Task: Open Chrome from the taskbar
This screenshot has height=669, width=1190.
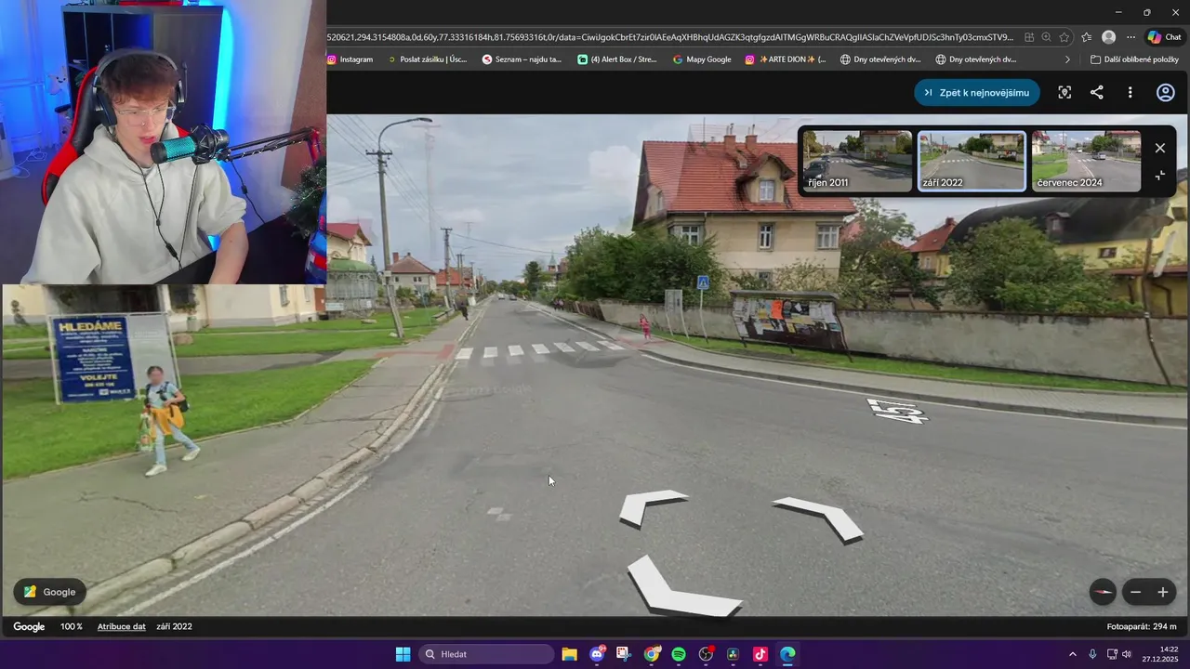Action: pos(652,654)
